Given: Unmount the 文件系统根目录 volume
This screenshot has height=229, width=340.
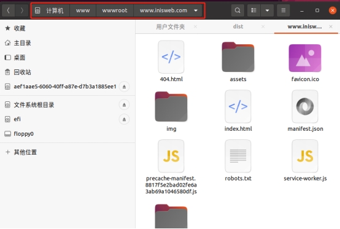Looking at the screenshot, I should pos(124,105).
